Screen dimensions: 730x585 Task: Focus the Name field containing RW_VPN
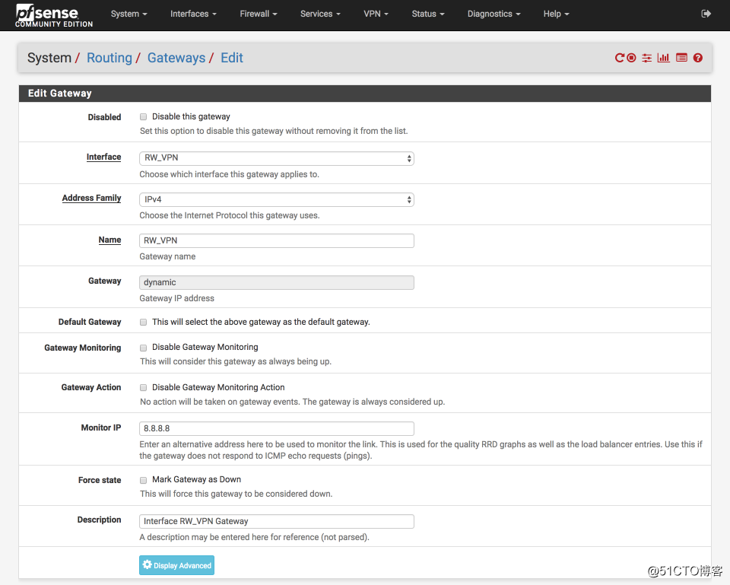click(x=277, y=241)
